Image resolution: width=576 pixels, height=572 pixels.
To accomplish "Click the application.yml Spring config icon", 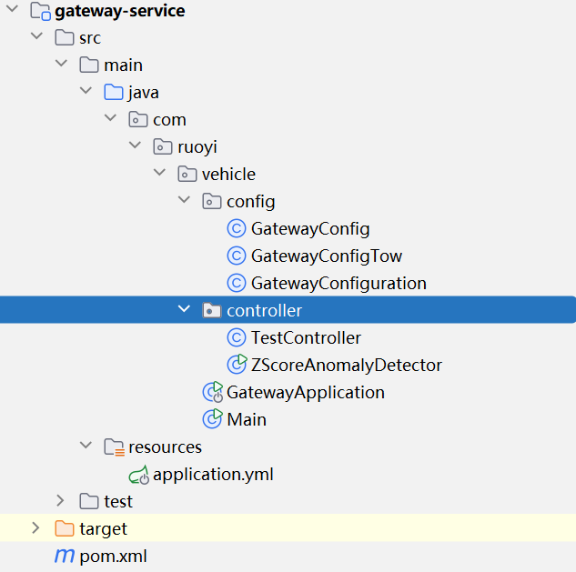I will (138, 475).
